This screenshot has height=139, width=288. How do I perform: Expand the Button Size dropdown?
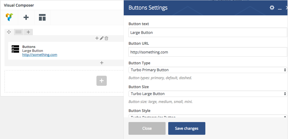[x=207, y=94]
